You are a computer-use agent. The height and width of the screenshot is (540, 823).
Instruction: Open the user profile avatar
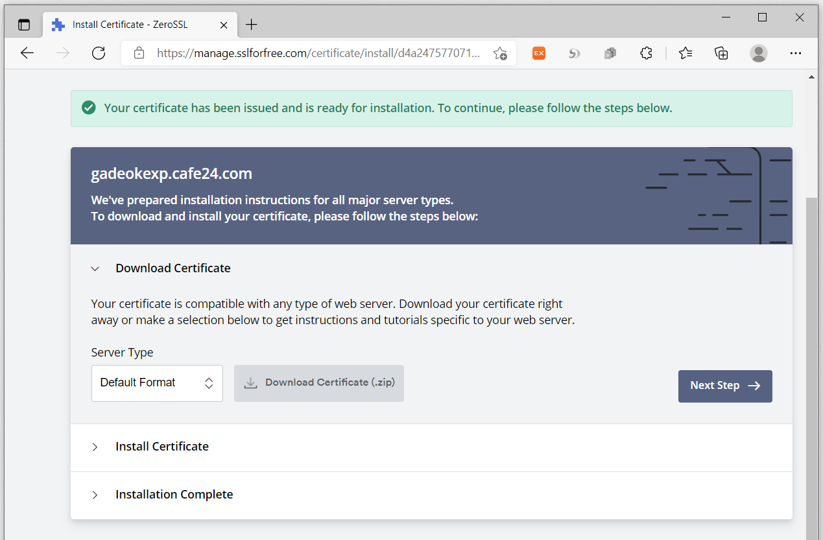(x=759, y=53)
